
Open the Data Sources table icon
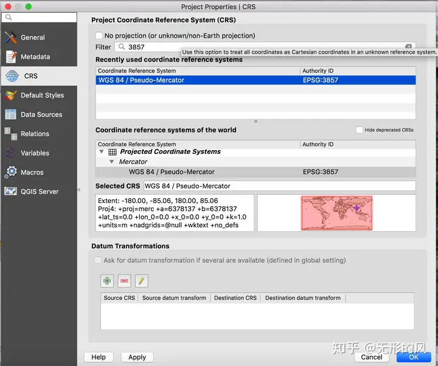pos(10,114)
